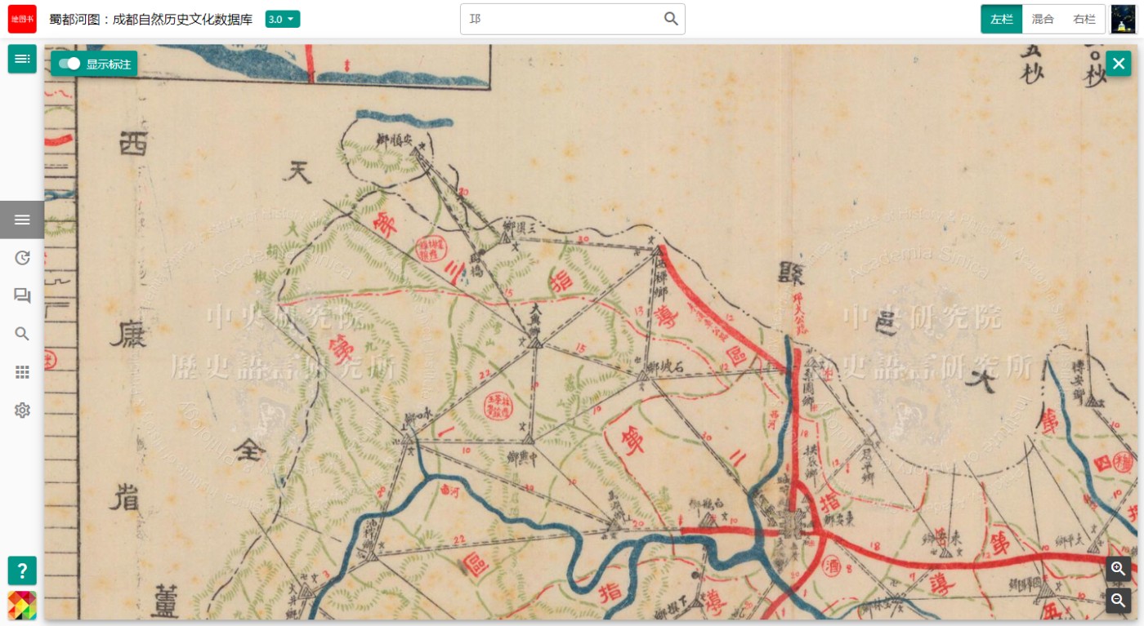The width and height of the screenshot is (1144, 626).
Task: Open the green list menu button
Action: click(22, 59)
